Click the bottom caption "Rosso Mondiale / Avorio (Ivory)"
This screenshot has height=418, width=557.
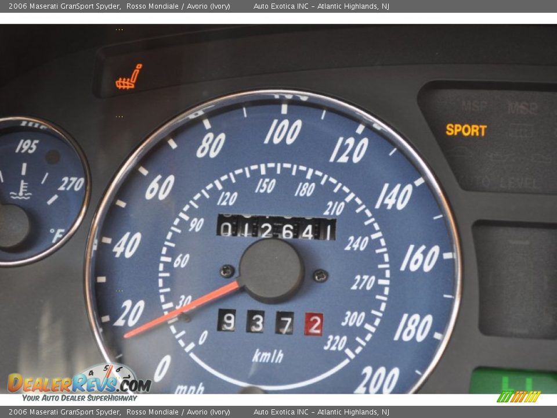178,412
